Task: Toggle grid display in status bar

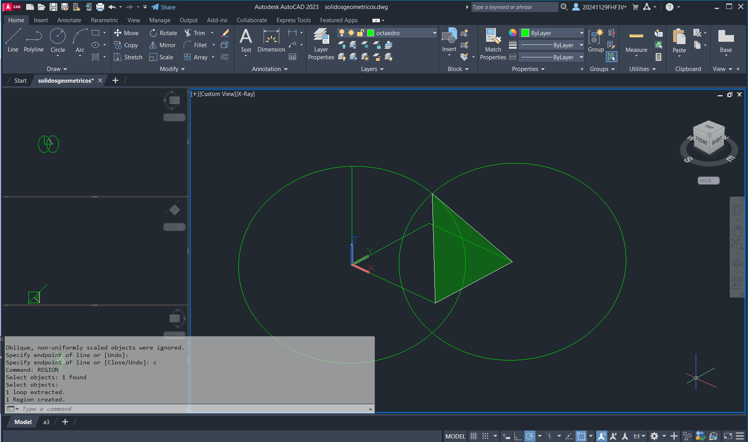Action: (473, 436)
